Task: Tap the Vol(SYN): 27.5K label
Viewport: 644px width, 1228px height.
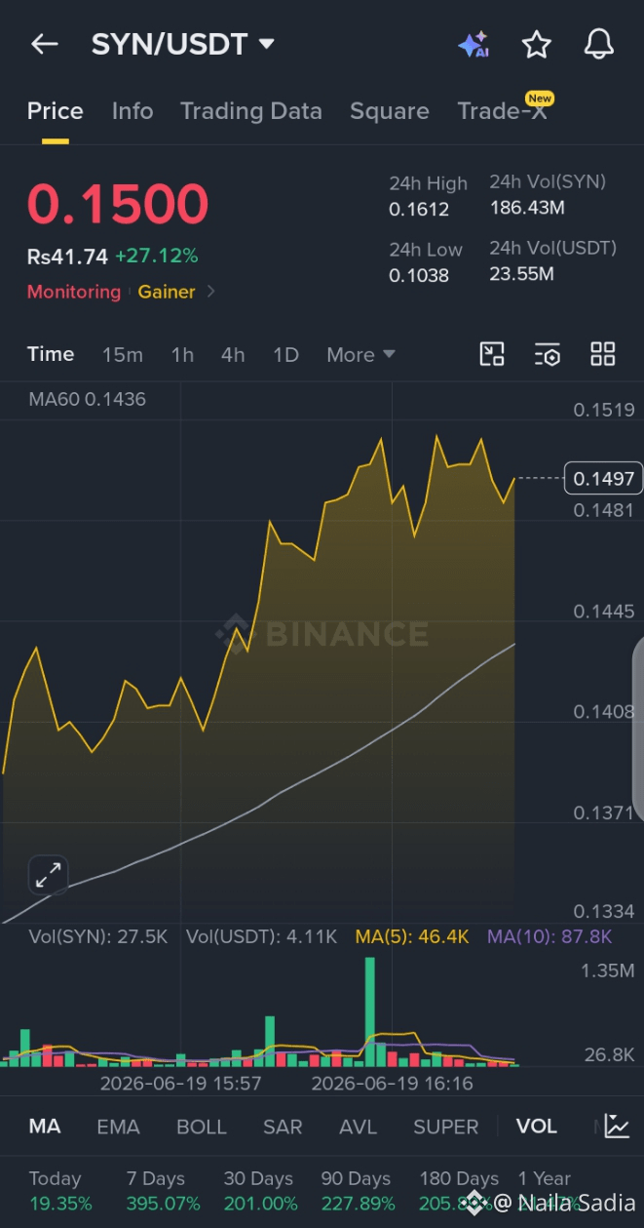Action: 98,936
